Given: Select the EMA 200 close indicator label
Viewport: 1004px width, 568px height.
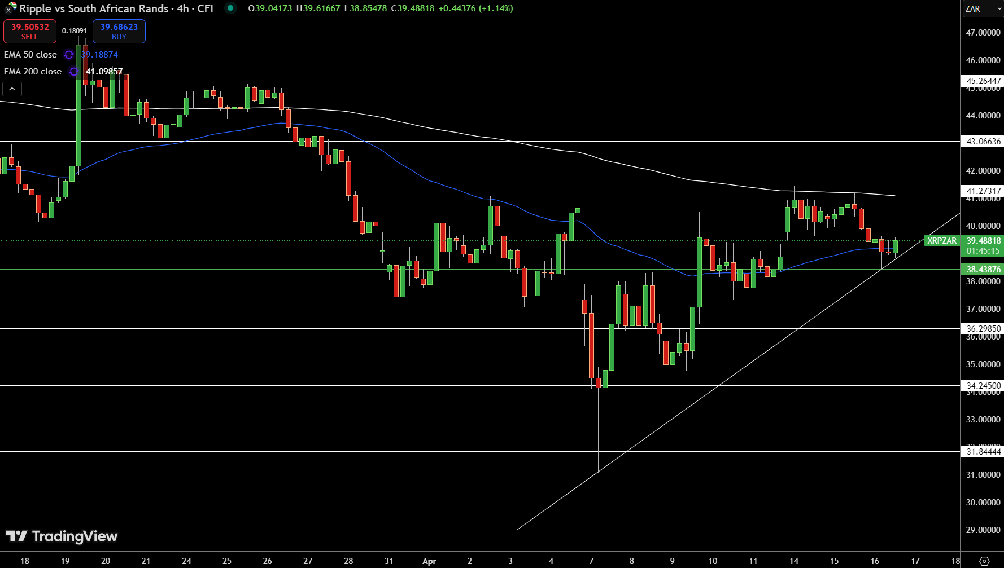Looking at the screenshot, I should (x=33, y=72).
